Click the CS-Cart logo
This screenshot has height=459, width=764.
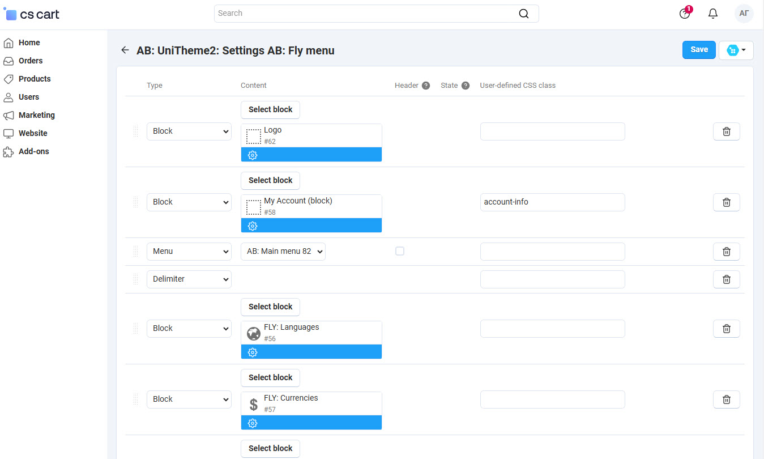32,14
